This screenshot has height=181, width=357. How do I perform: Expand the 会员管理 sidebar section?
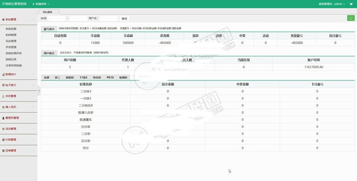(18, 96)
